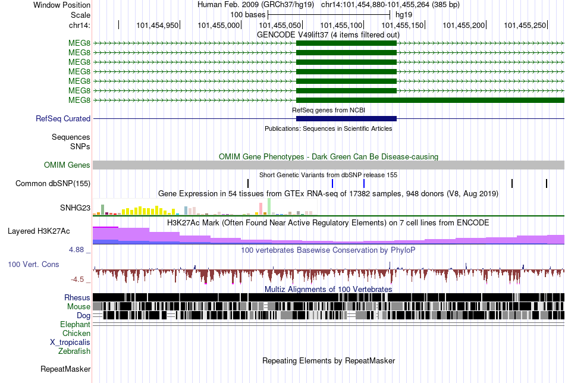The width and height of the screenshot is (565, 383).
Task: Click the PhyloP -4.5 lower limit value
Action: click(77, 280)
